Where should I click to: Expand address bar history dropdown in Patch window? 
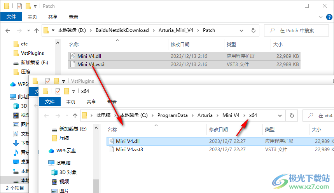(x=243, y=30)
